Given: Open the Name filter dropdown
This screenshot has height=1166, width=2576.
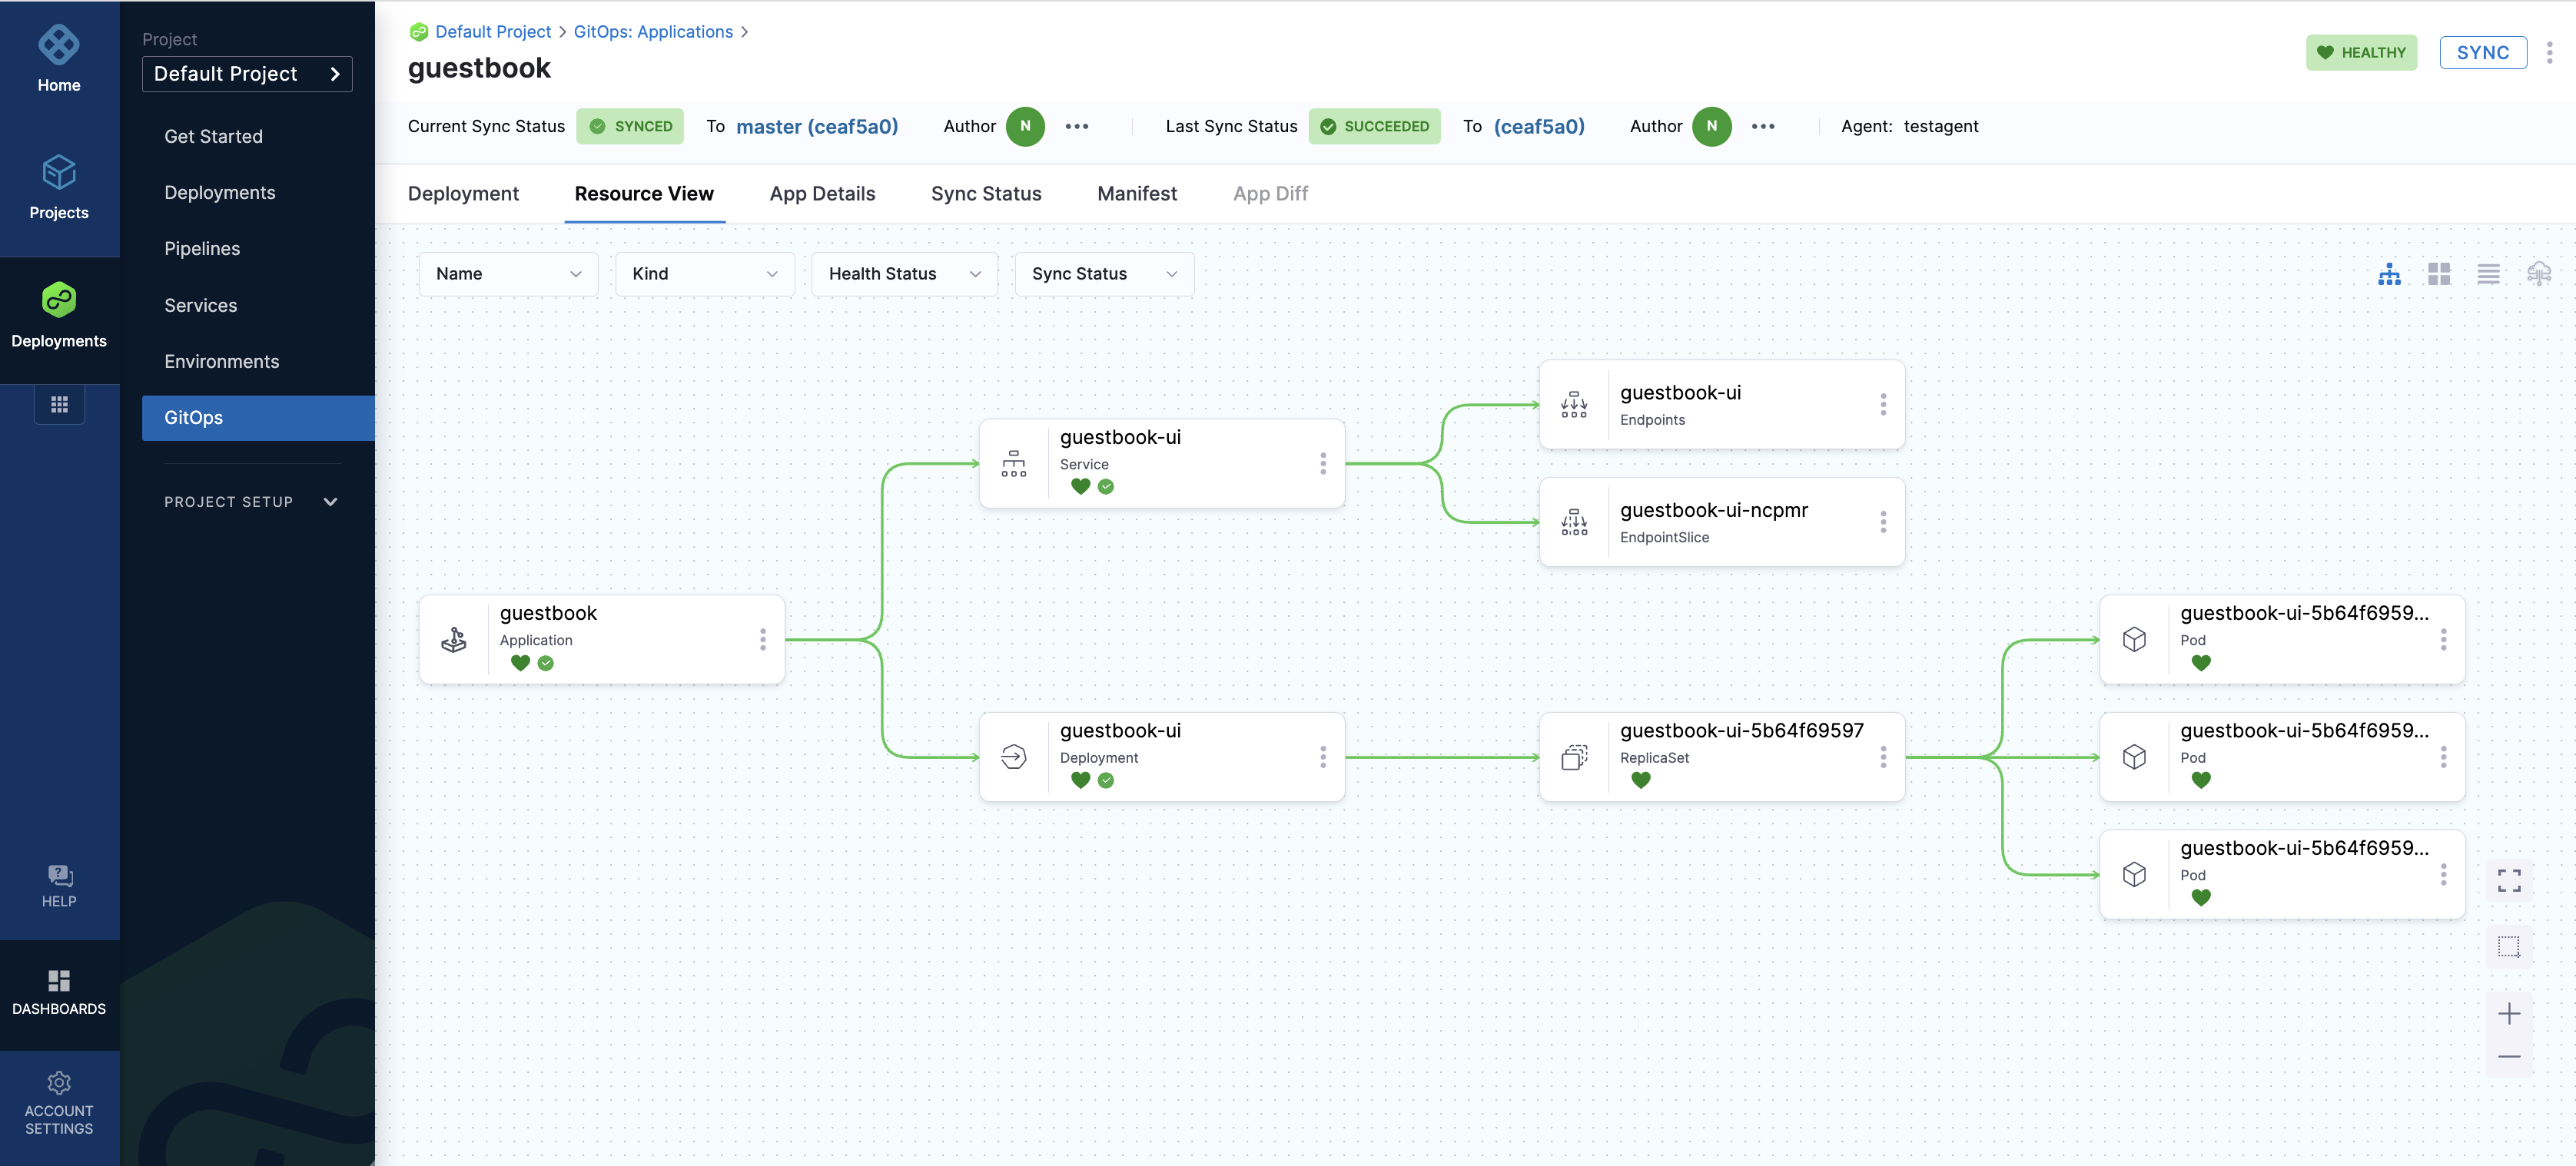Looking at the screenshot, I should click(508, 273).
